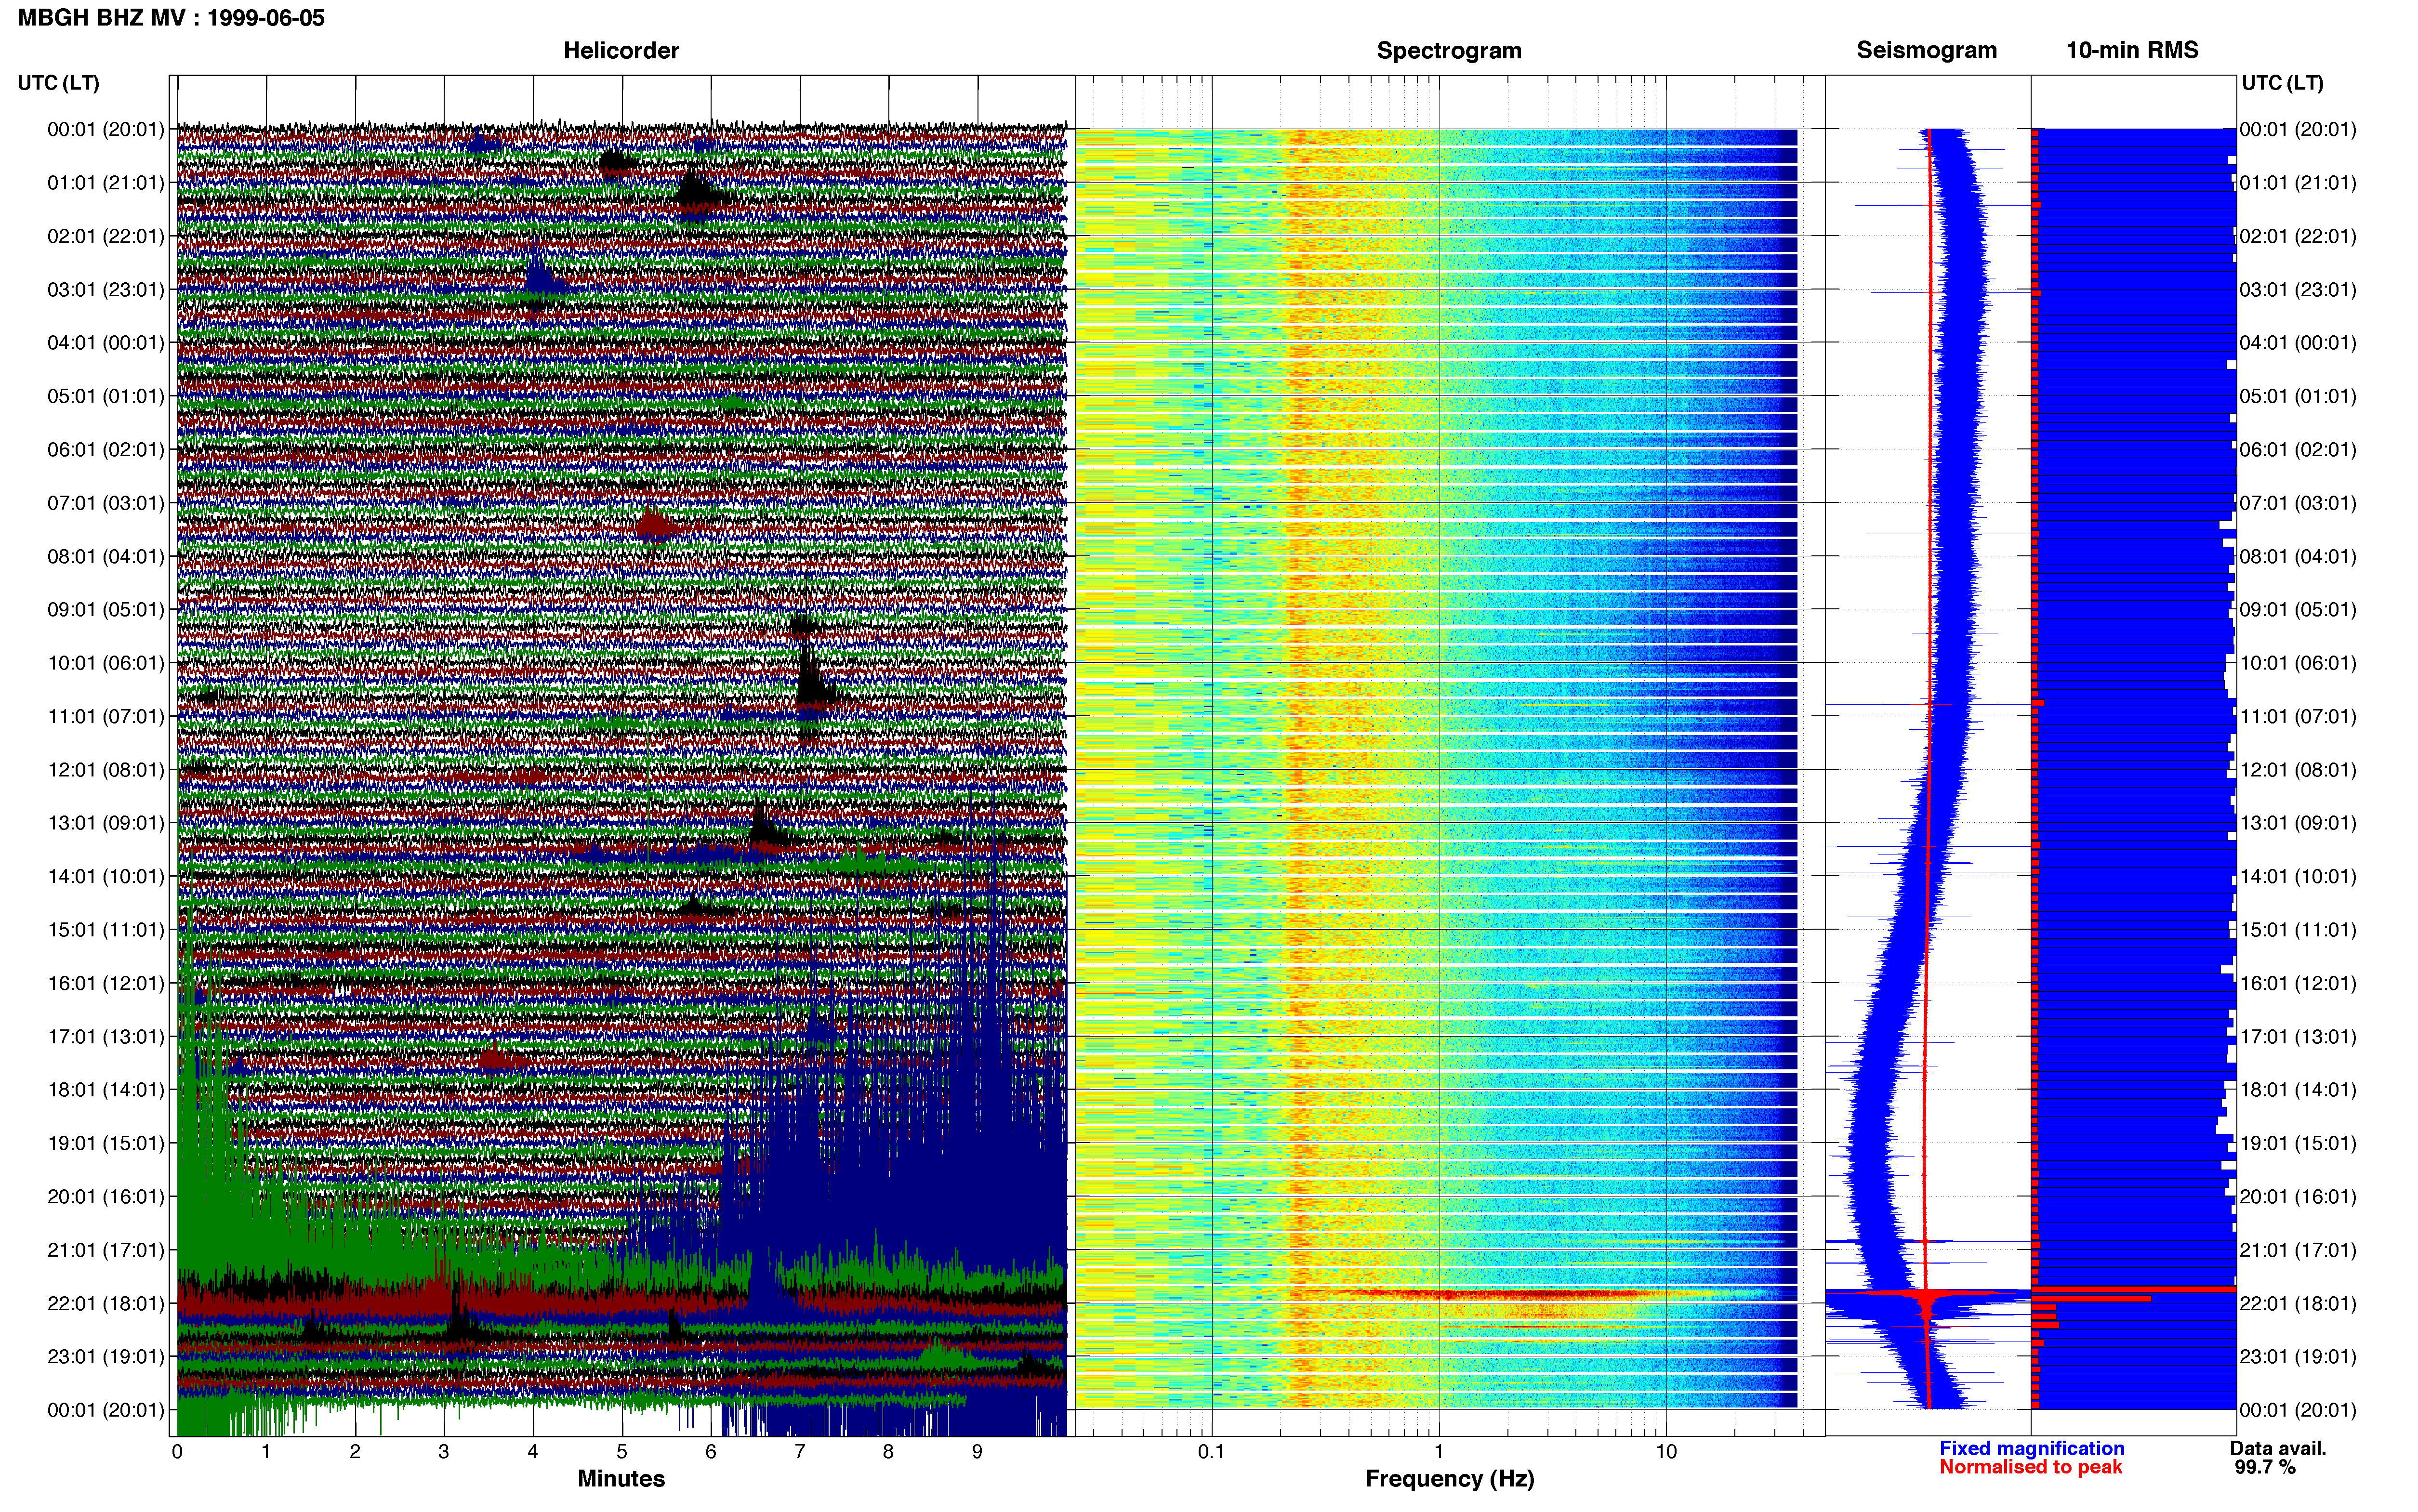Click left time label '10:01 (06:01)'
This screenshot has height=1512, width=2418.
(106, 663)
